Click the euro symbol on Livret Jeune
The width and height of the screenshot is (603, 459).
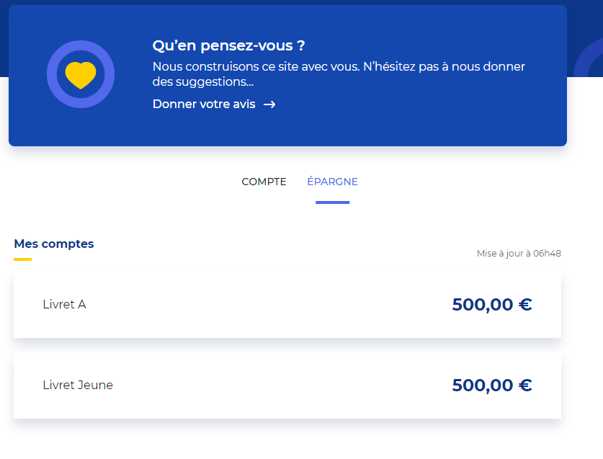tap(525, 385)
